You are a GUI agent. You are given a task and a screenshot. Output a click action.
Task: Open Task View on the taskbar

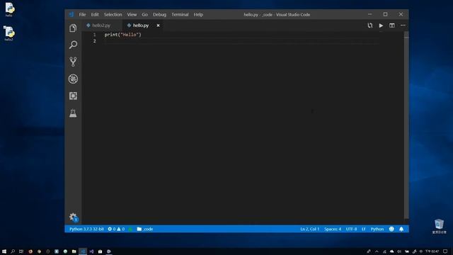21,251
